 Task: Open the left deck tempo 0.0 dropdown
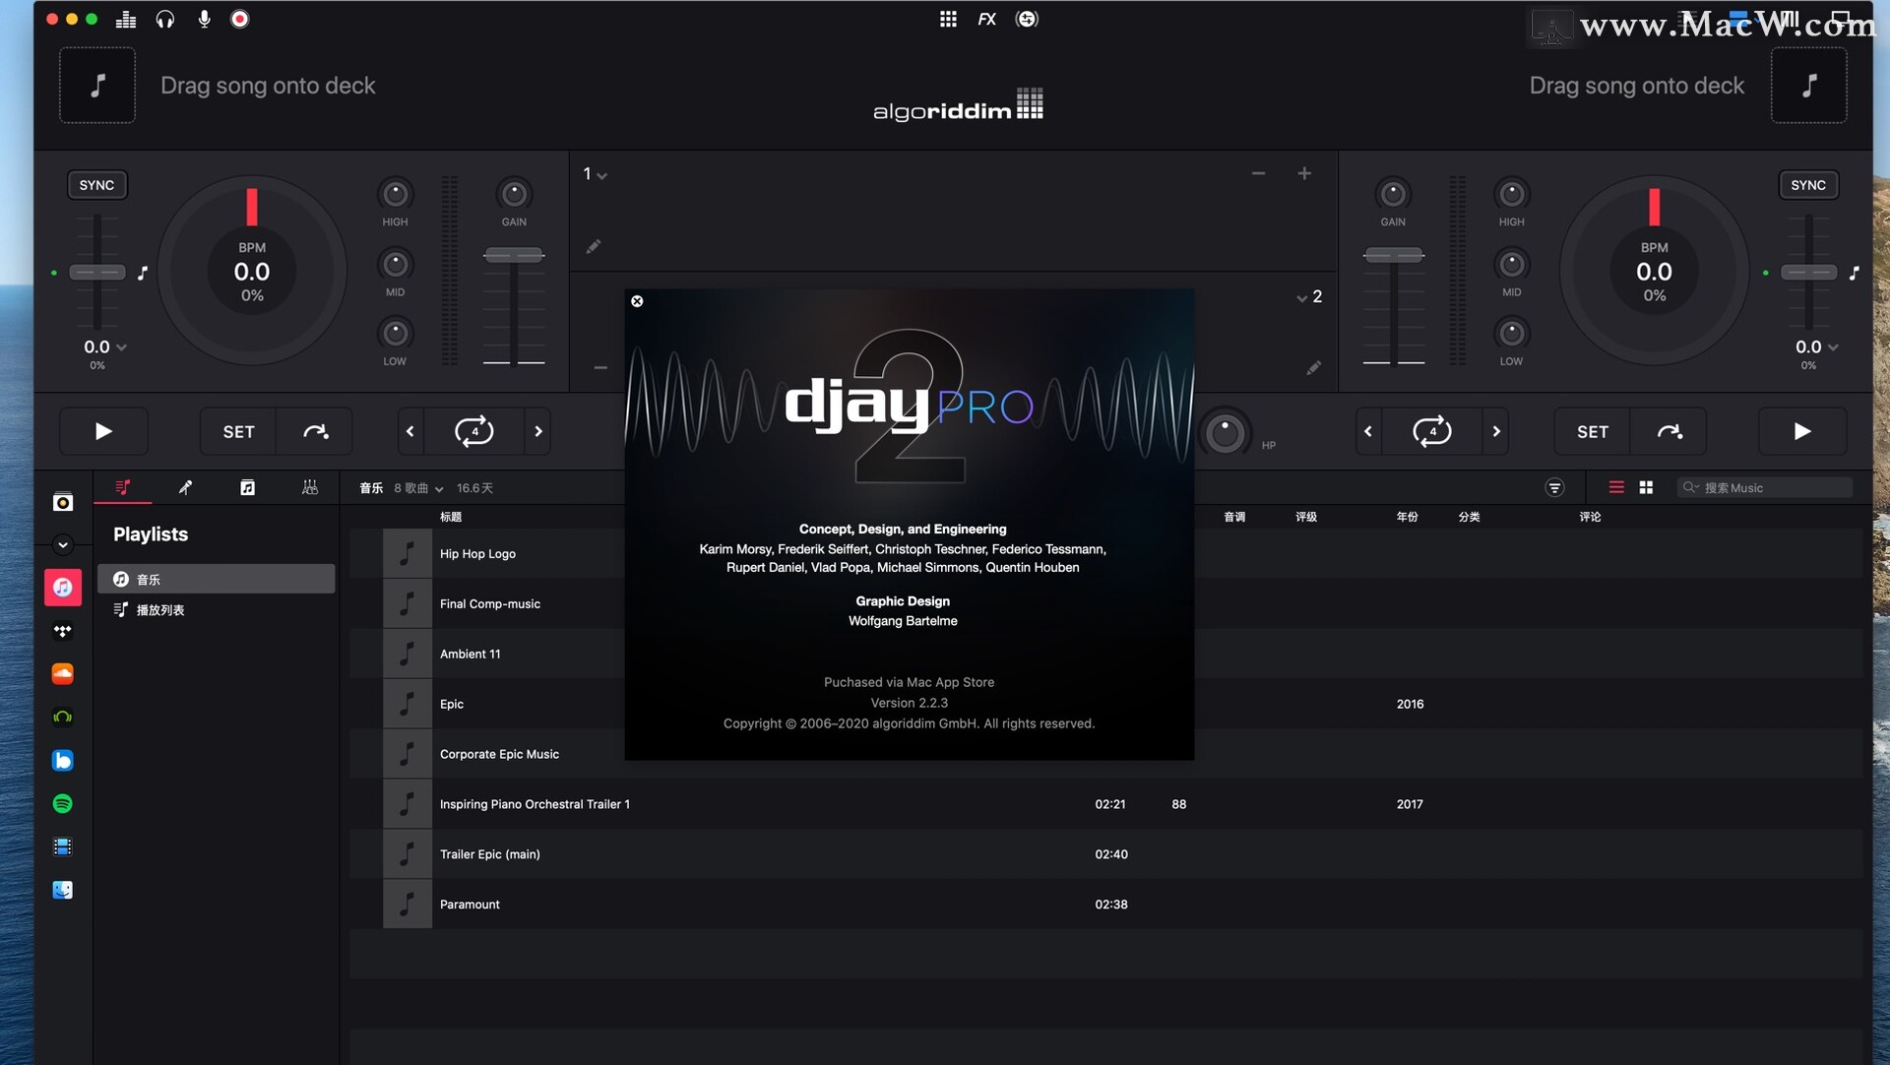[x=105, y=347]
